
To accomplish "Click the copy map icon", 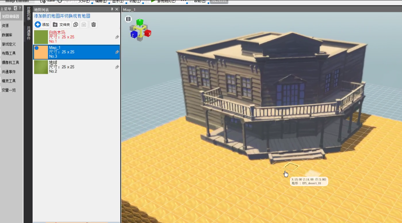I will coord(76,25).
